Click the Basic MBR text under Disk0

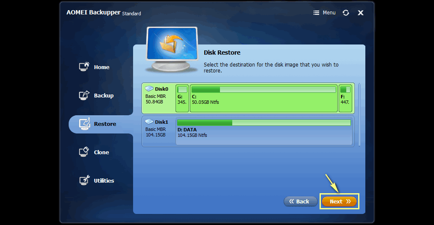pyautogui.click(x=156, y=96)
